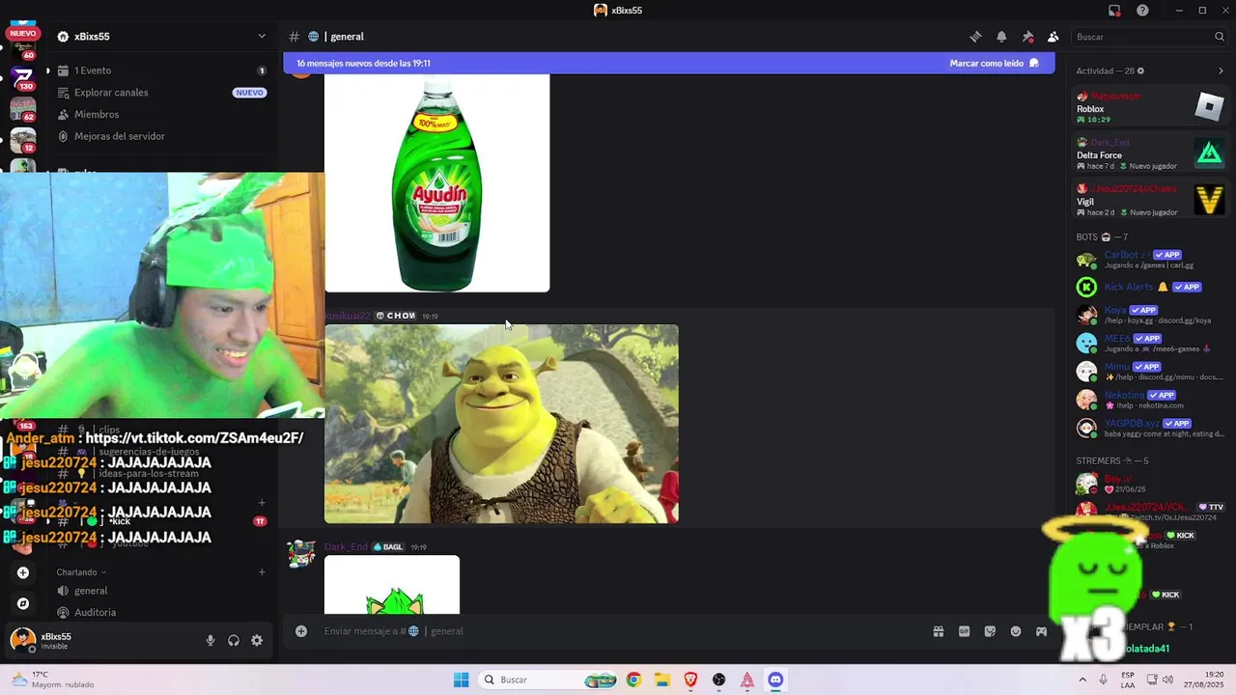Open Windows Start menu
This screenshot has width=1236, height=695.
click(x=462, y=680)
